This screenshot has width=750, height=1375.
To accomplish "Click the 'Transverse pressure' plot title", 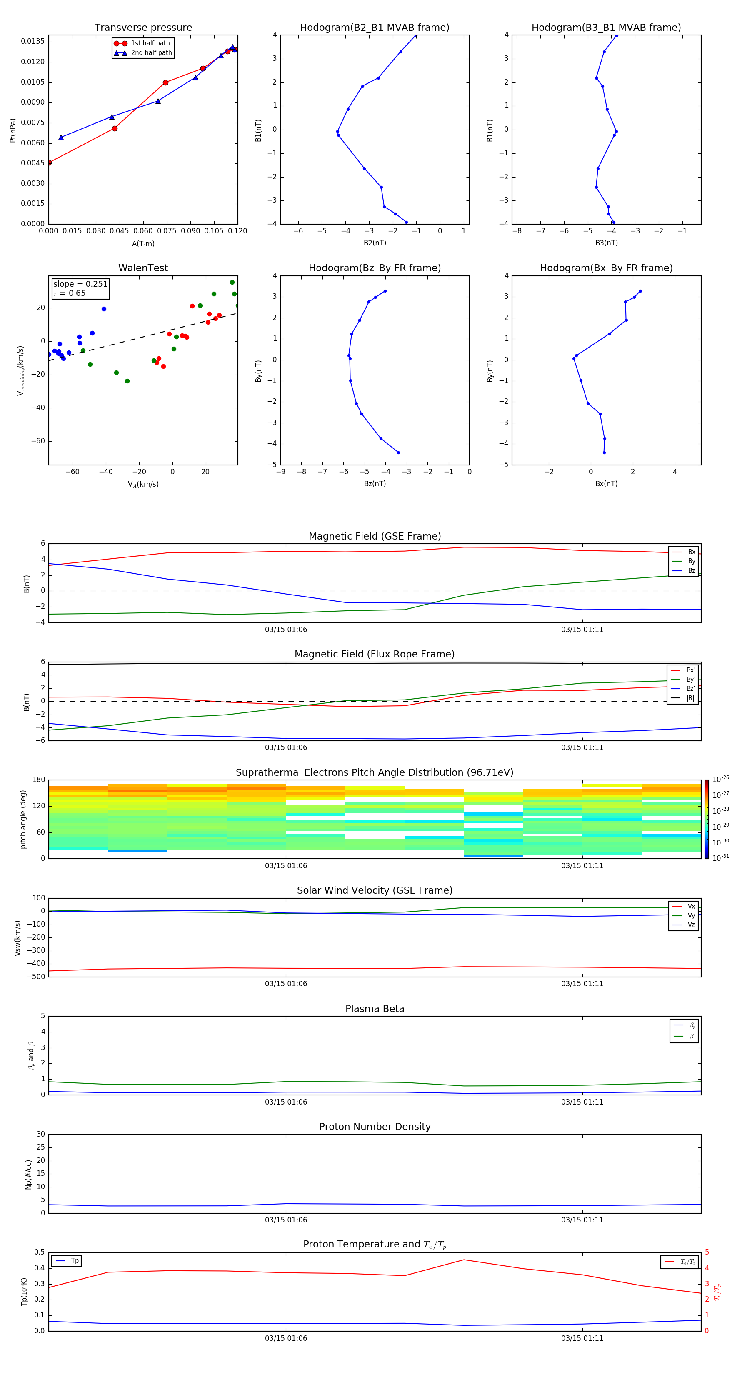I will pos(143,28).
